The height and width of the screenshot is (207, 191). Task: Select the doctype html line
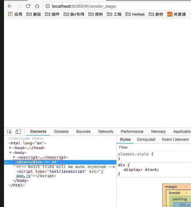tap(26, 139)
